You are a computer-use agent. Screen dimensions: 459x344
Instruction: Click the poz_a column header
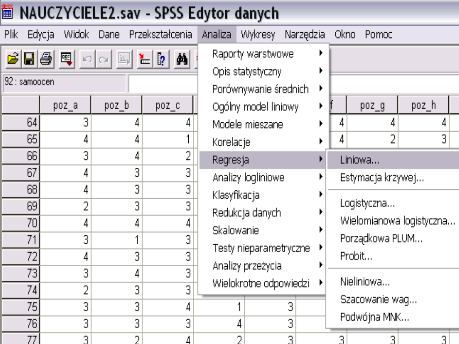pyautogui.click(x=65, y=106)
